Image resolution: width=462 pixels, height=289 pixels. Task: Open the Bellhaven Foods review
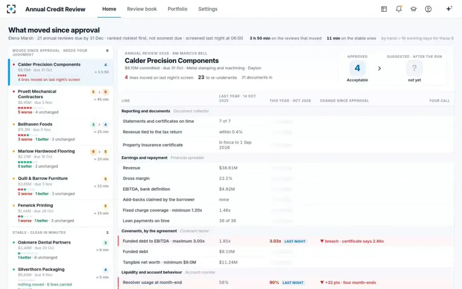coord(60,132)
